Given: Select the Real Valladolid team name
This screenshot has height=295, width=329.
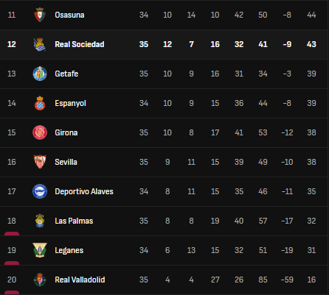Looking at the screenshot, I should 80,280.
